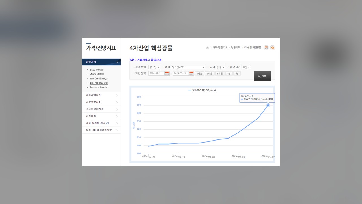Viewport: 362px width, 204px height.
Task: Follow the 광물가격 breadcrumb link
Action: pos(236,48)
